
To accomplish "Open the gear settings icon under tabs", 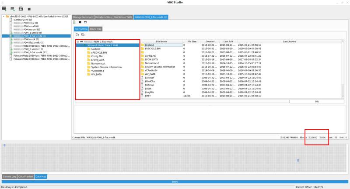I will tap(80, 22).
